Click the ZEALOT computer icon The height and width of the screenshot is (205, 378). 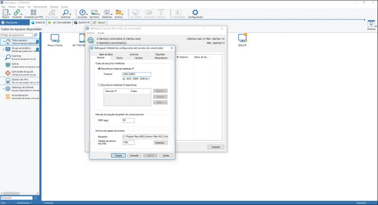tap(242, 38)
